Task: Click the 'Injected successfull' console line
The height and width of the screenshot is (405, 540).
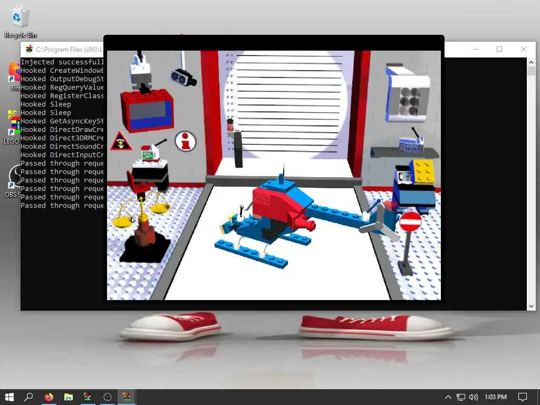Action: click(62, 62)
